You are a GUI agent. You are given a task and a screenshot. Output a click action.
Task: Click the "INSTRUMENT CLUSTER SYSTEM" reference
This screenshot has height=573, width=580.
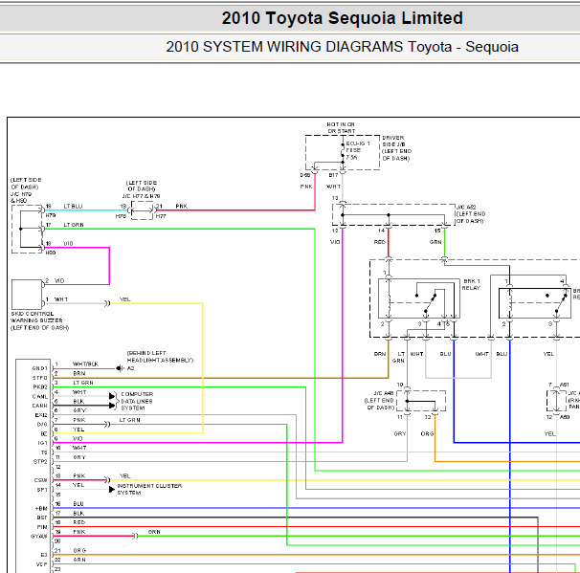click(149, 489)
